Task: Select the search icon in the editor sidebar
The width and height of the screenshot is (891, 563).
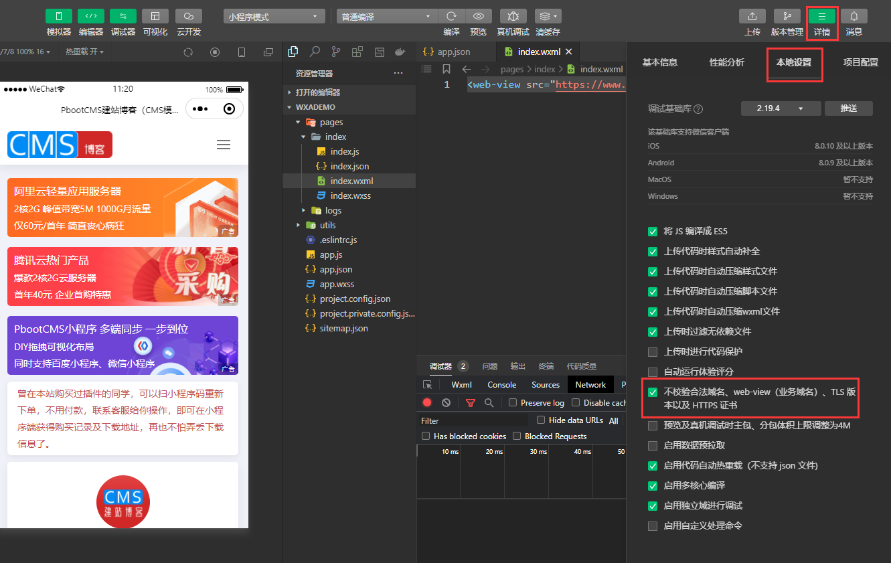Action: coord(315,51)
